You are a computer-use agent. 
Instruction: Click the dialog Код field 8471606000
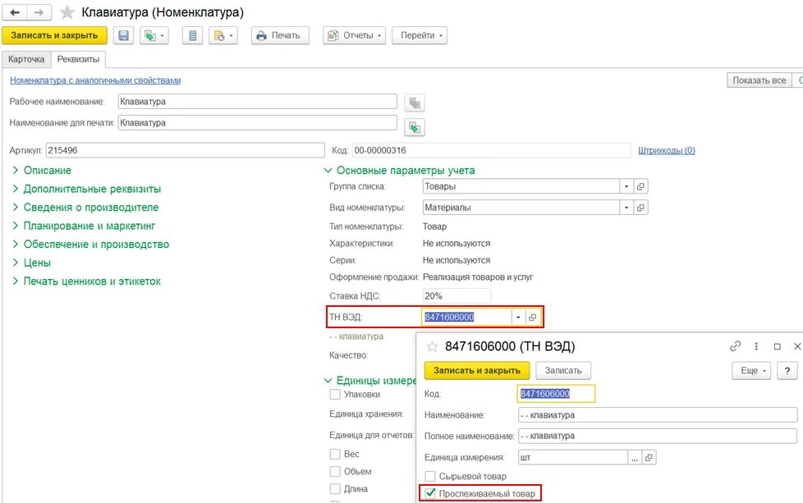[x=556, y=394]
